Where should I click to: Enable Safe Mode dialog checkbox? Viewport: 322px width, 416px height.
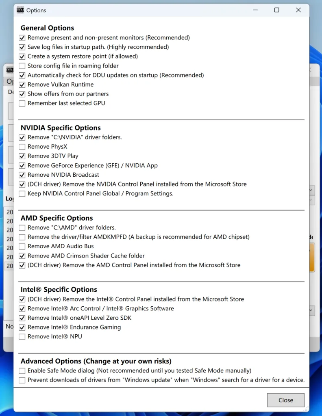pos(22,371)
